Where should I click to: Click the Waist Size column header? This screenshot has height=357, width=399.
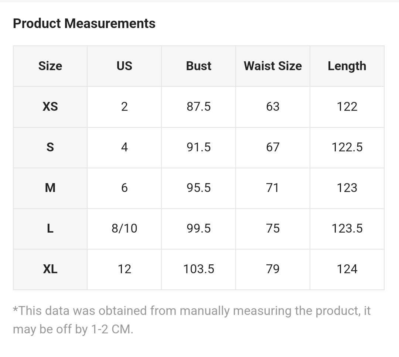click(273, 66)
